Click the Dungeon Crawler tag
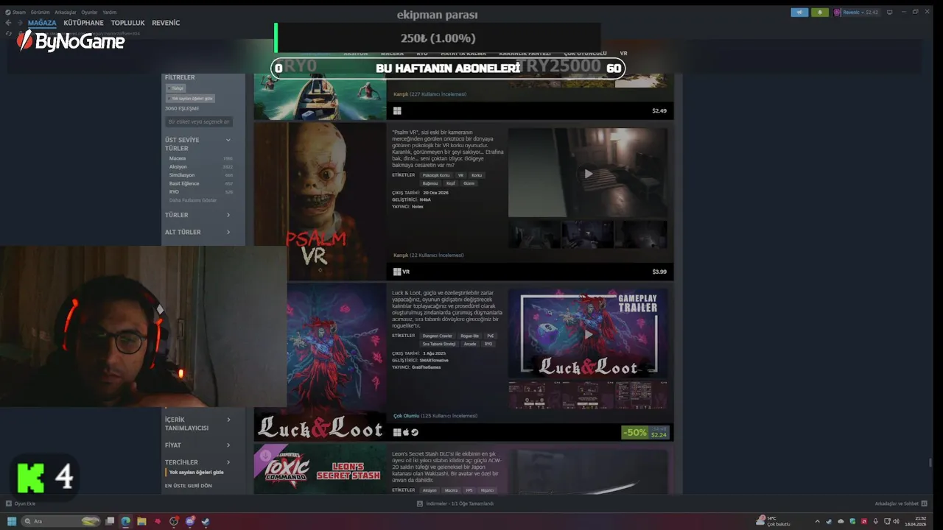Screen dimensions: 943x530 [438, 336]
